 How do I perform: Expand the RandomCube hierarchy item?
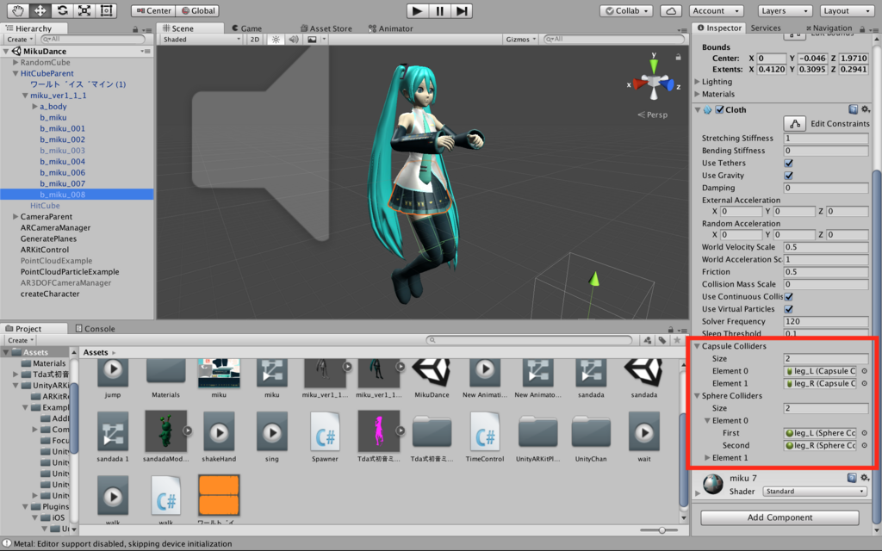16,62
